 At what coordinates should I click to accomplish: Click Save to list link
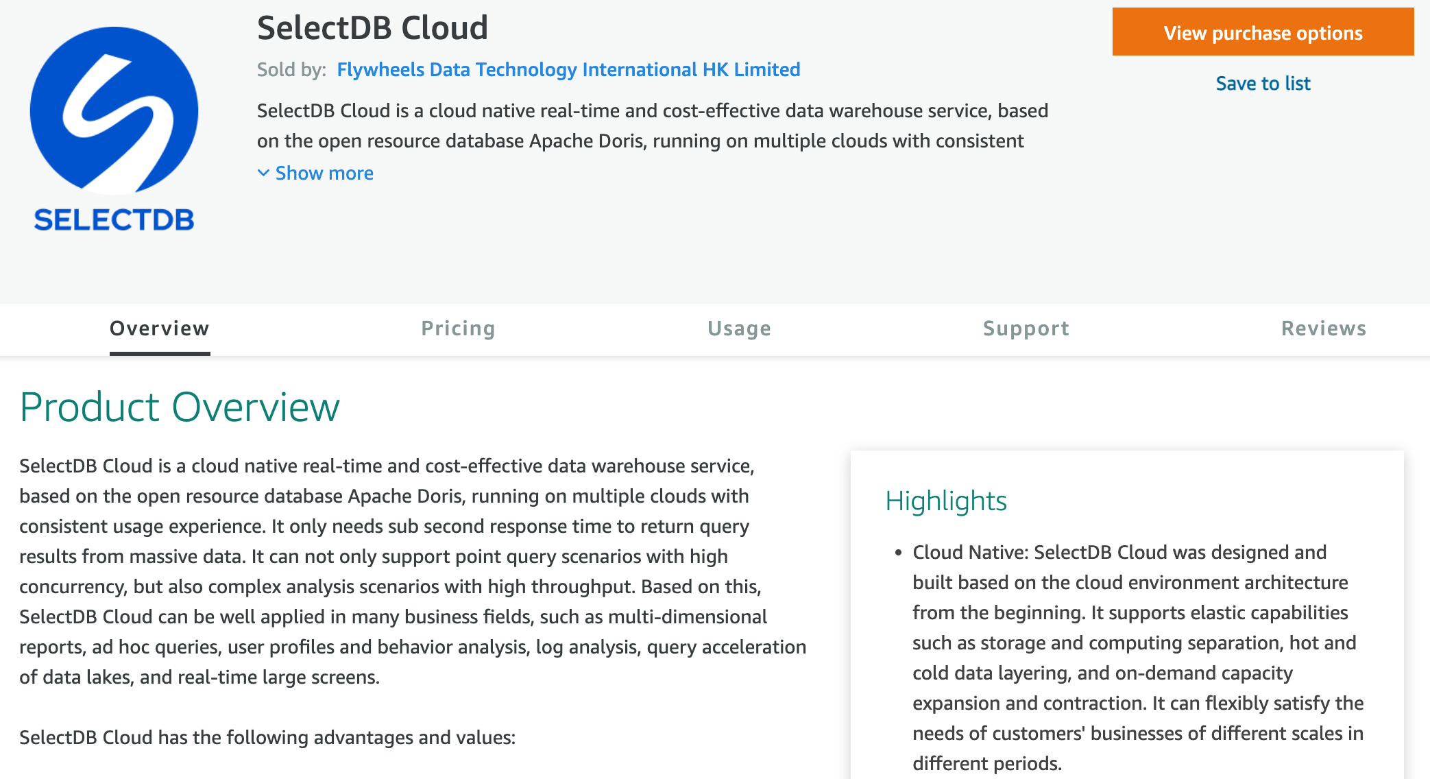(x=1263, y=84)
